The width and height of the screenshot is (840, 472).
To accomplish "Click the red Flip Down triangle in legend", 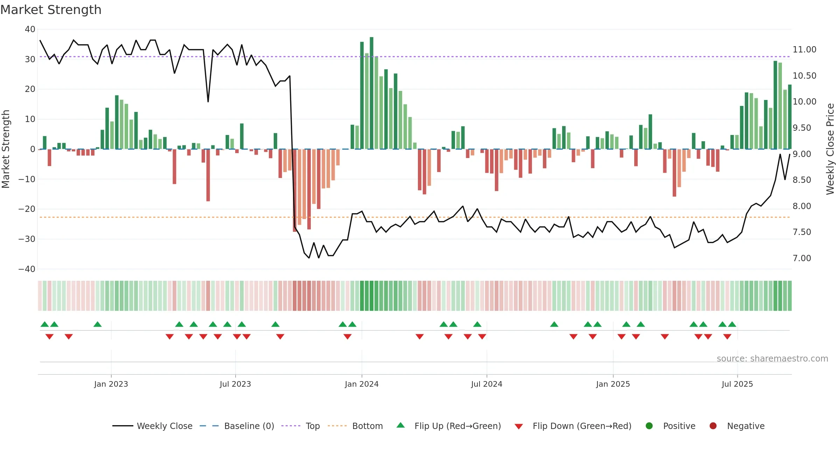I will coord(519,427).
